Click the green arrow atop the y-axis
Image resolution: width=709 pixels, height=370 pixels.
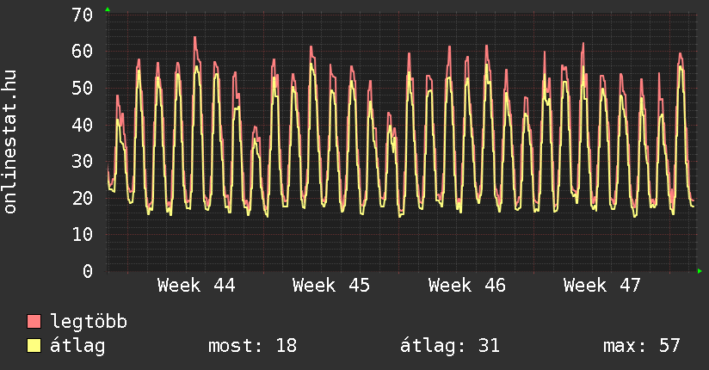[107, 9]
